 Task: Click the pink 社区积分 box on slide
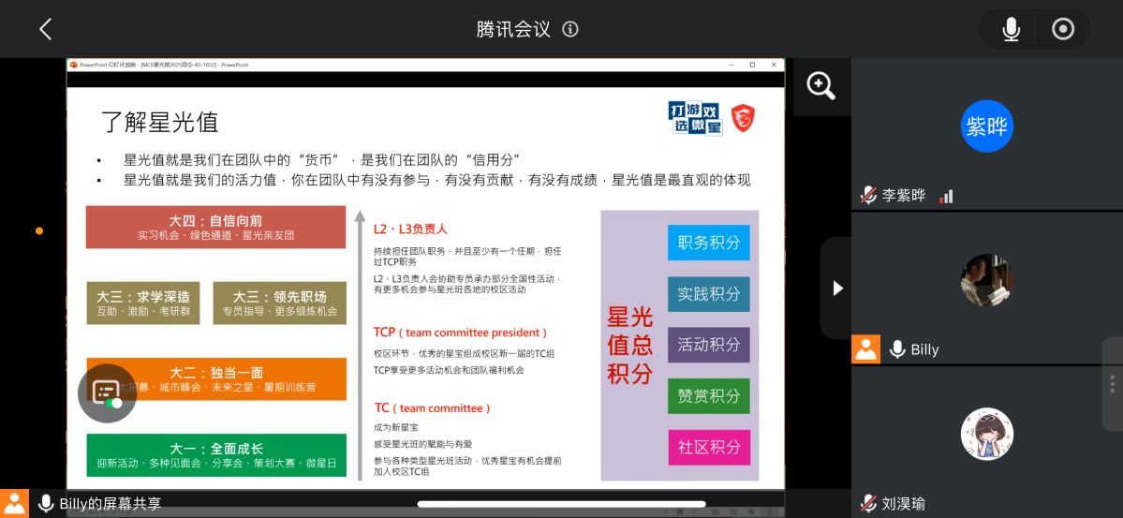(708, 447)
